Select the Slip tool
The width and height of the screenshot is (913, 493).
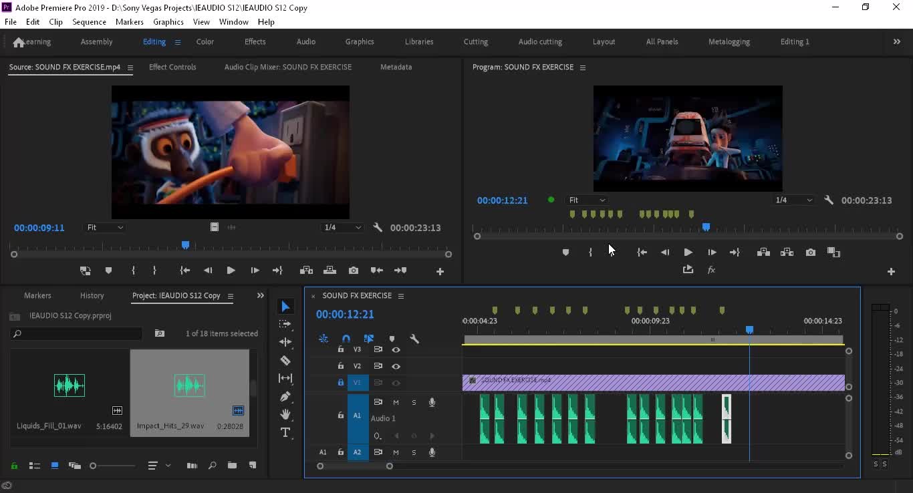[x=285, y=378]
